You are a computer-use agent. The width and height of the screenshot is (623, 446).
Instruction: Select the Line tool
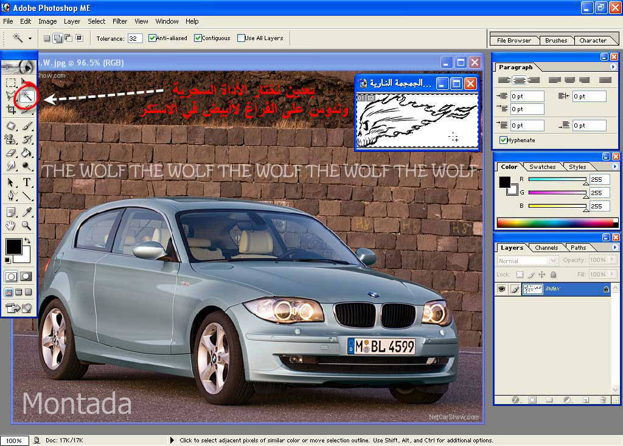point(27,196)
